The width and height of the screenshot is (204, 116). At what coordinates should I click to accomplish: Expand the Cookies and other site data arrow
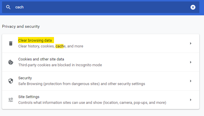coord(191,62)
